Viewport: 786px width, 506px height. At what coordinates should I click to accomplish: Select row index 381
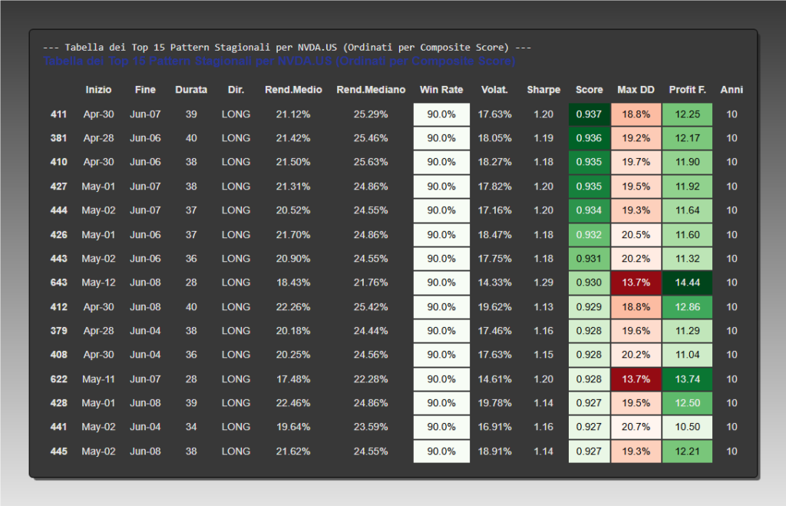click(x=58, y=138)
